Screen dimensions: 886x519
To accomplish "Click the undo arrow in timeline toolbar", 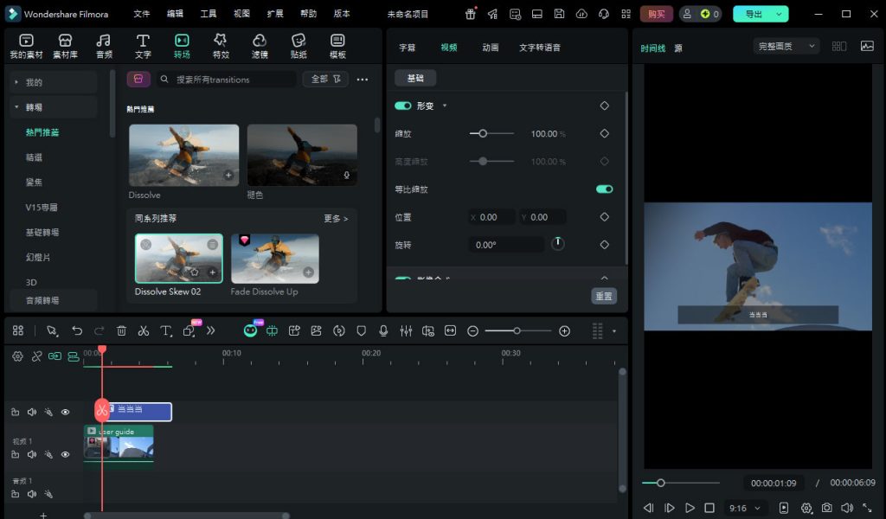I will 77,330.
